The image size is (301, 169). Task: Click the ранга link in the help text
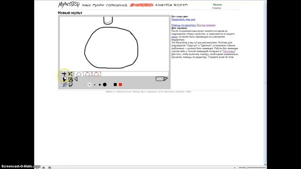point(174,37)
